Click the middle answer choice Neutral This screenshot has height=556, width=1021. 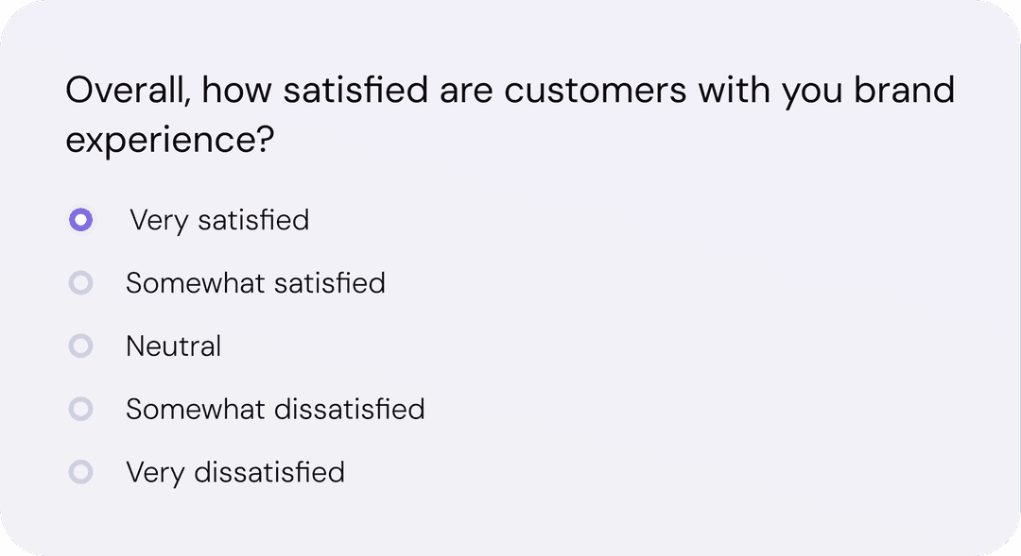click(x=174, y=345)
